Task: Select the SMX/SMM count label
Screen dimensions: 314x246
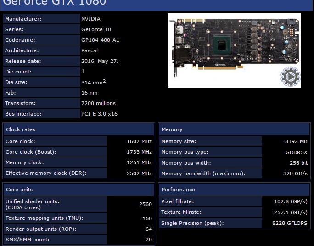Action: pos(28,240)
